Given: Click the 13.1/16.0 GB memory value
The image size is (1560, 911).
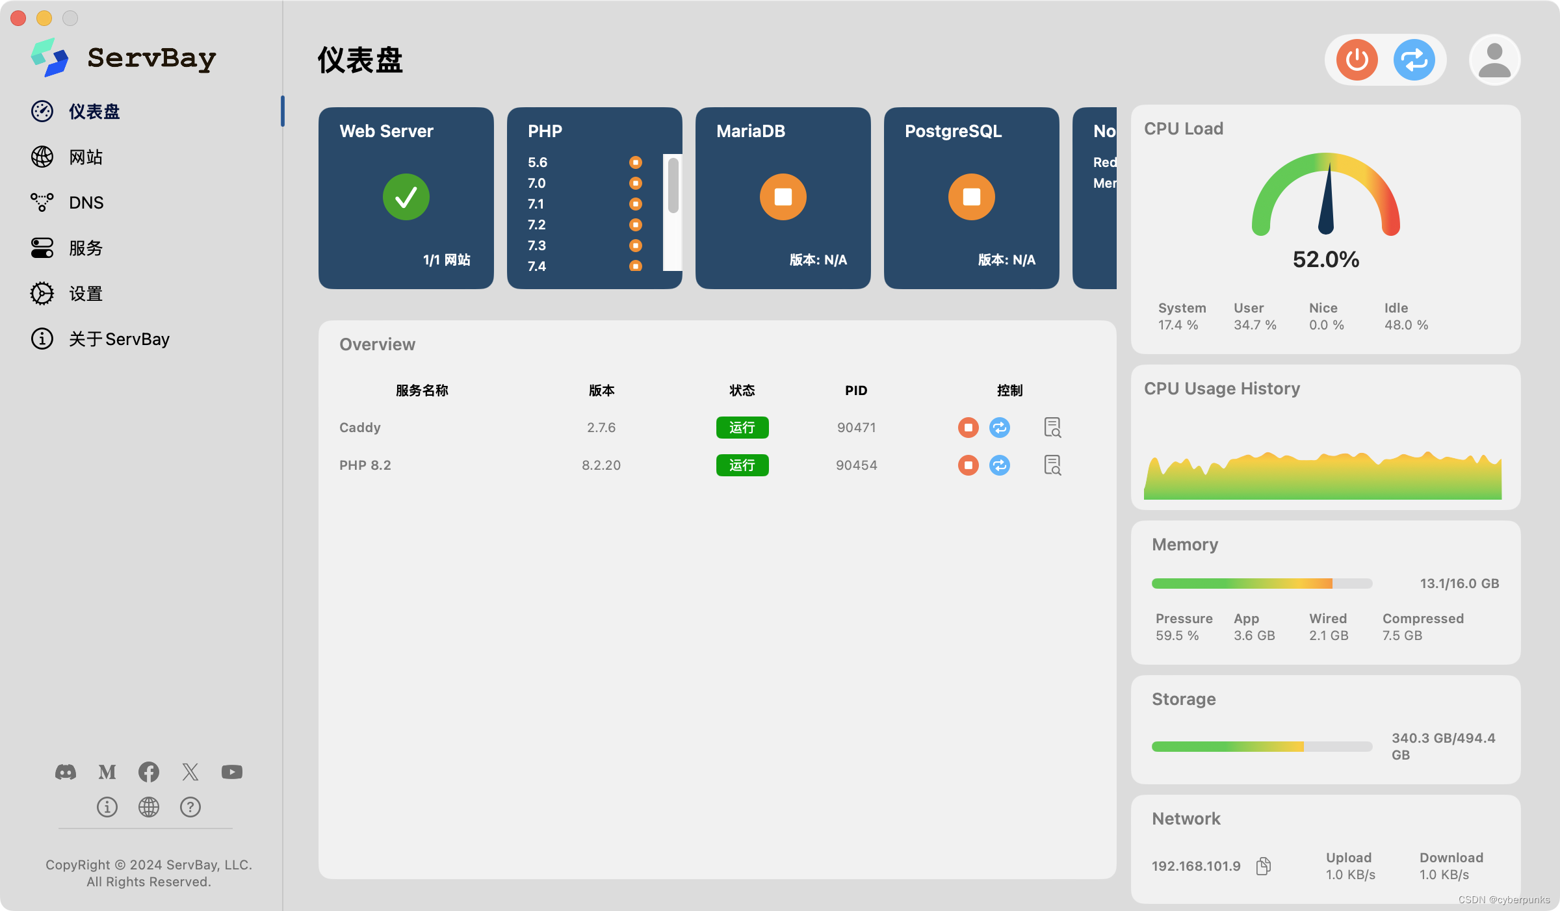Looking at the screenshot, I should tap(1459, 584).
